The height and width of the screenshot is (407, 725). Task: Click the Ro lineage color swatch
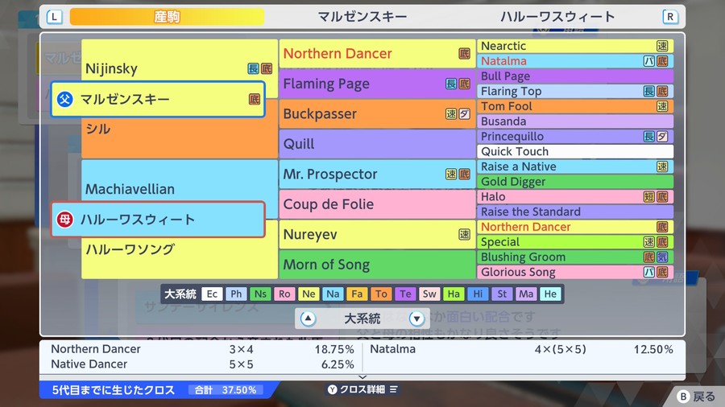tap(284, 294)
